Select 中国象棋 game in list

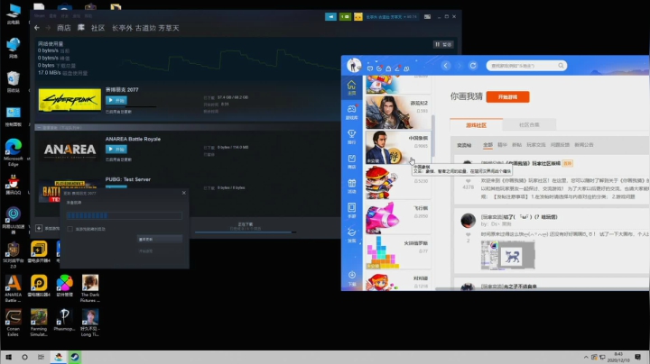[x=398, y=147]
